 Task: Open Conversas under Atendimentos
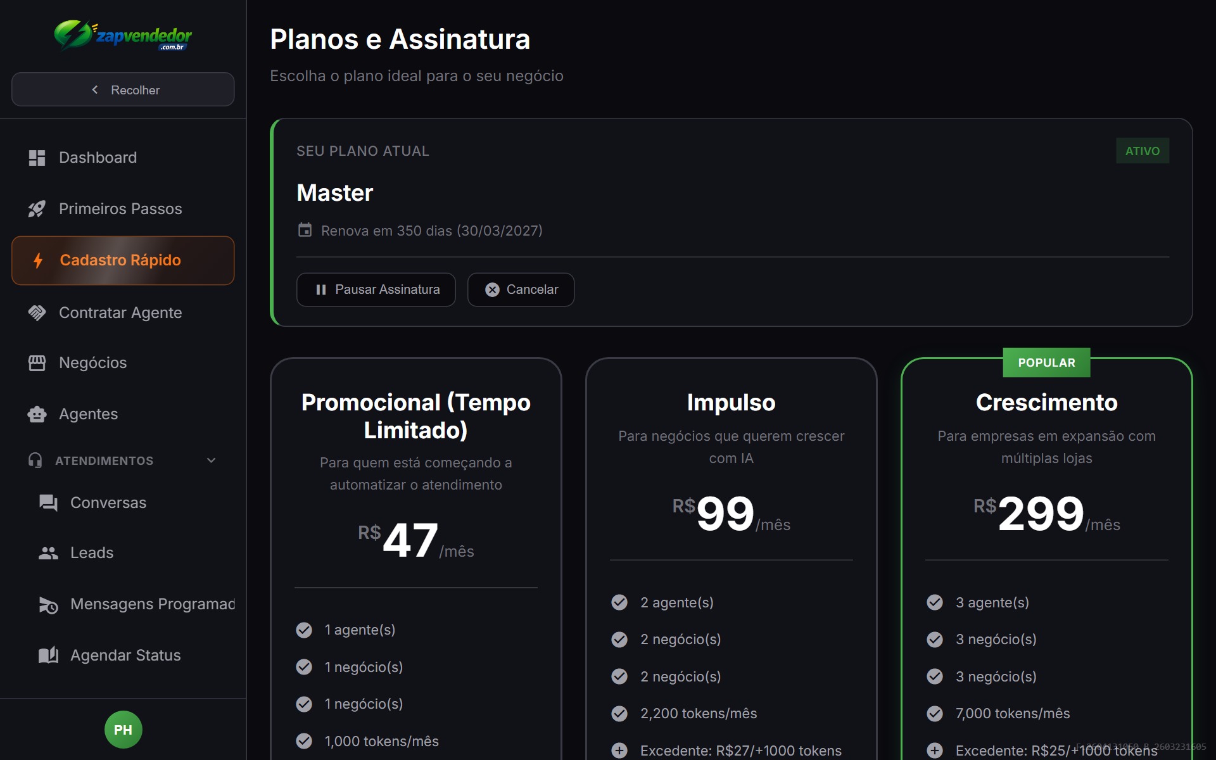click(129, 503)
